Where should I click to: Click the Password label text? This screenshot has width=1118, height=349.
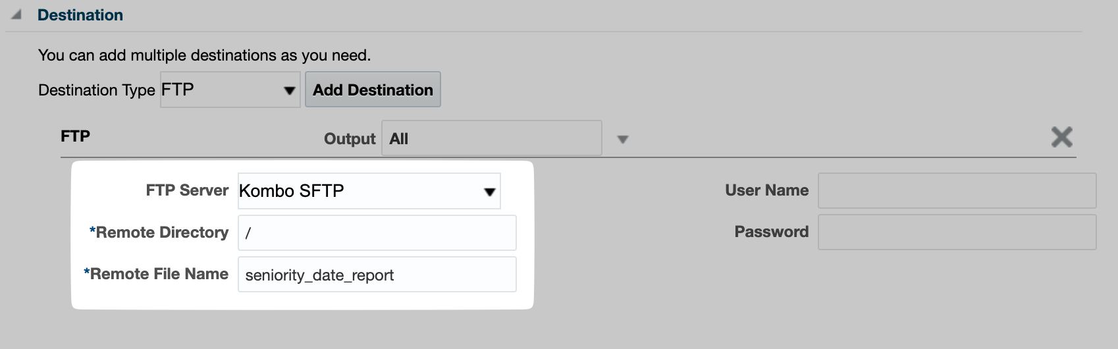(x=772, y=232)
